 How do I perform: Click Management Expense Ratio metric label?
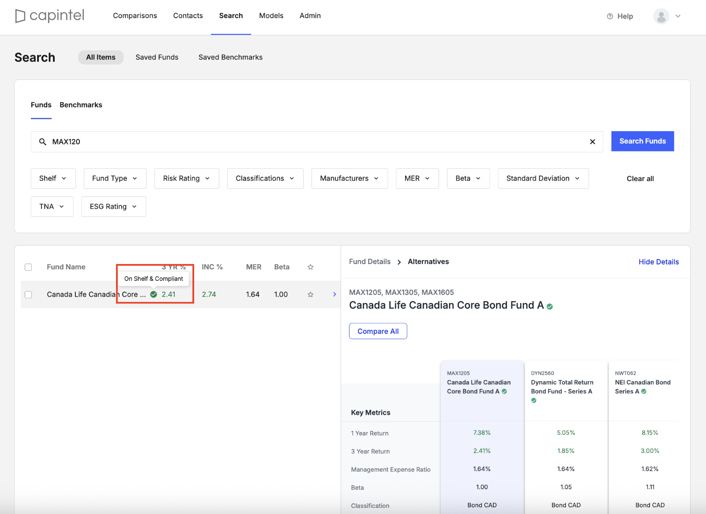[x=391, y=469]
